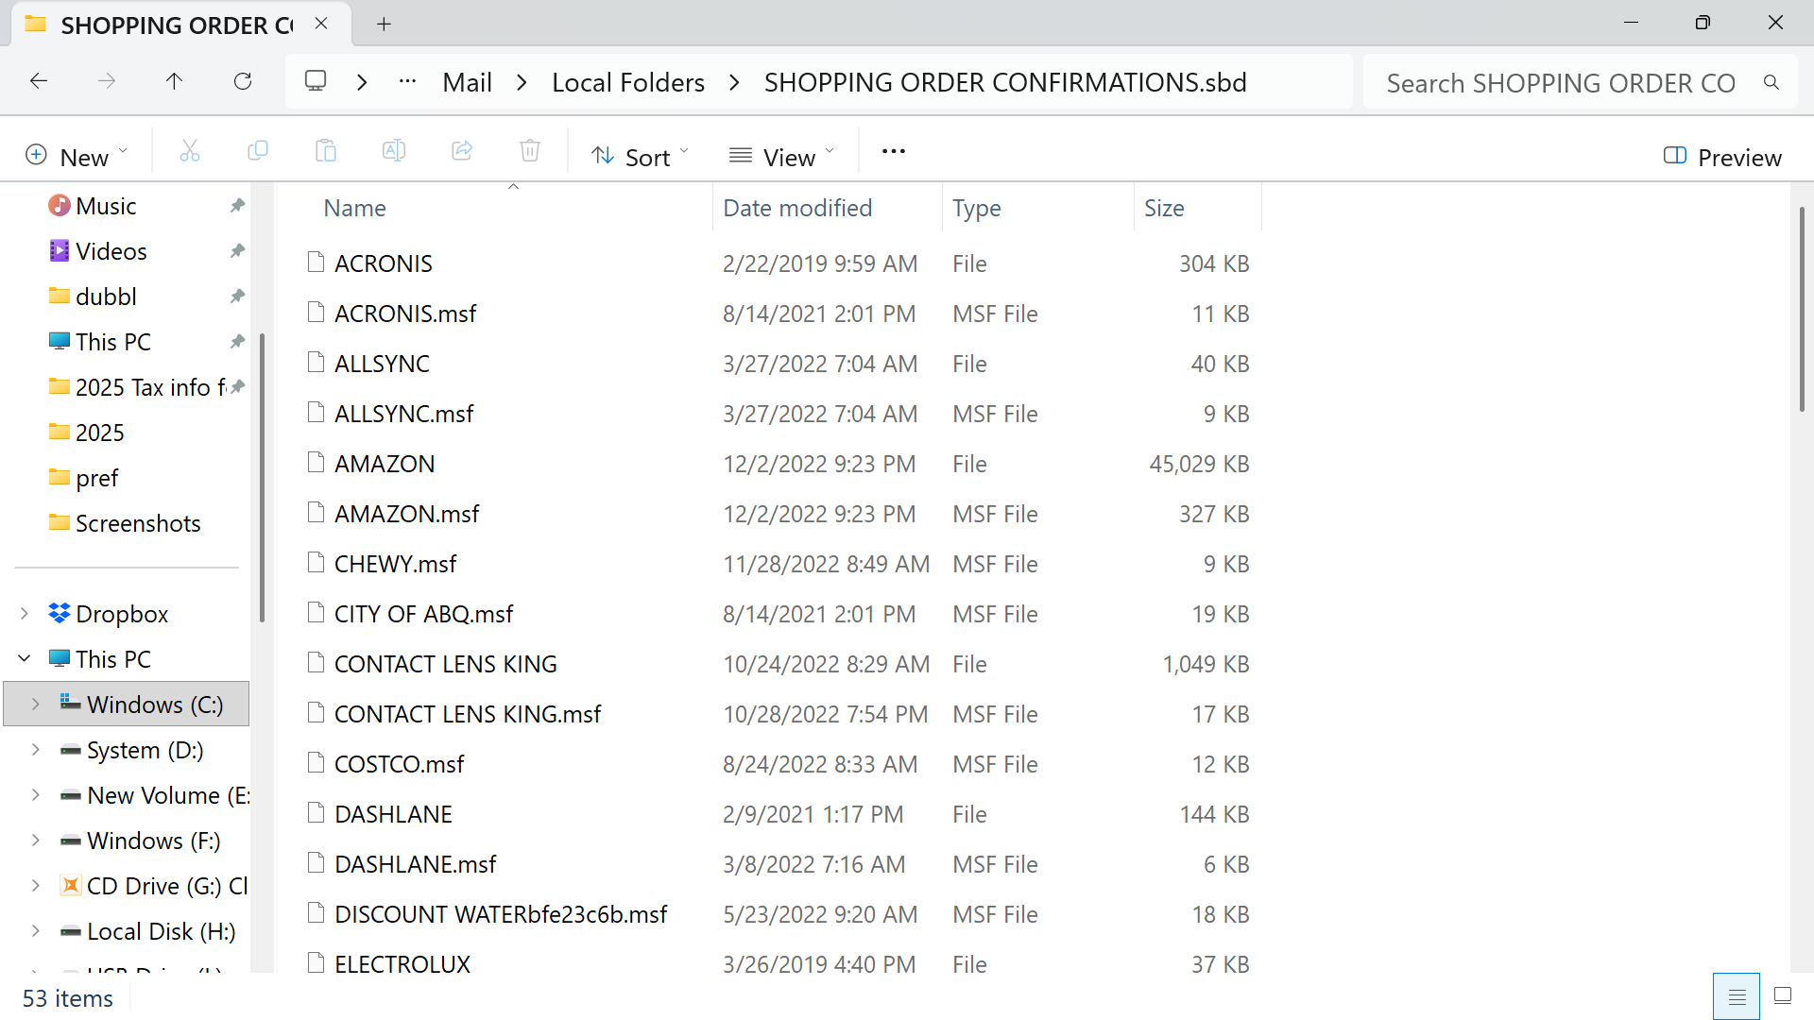
Task: Click the Refresh icon in navigation bar
Action: click(243, 82)
